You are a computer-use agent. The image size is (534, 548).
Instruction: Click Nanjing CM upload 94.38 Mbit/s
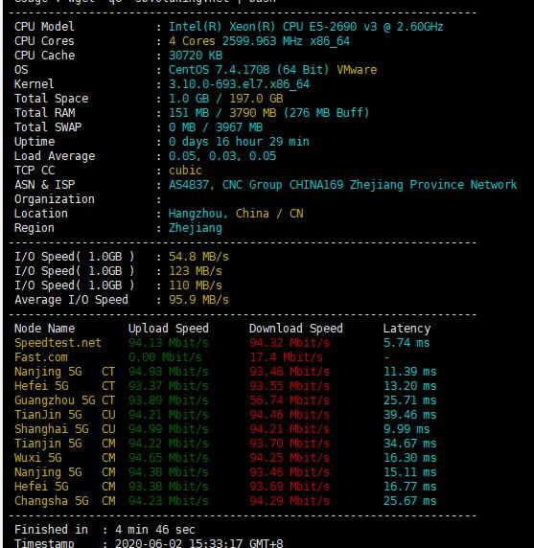click(168, 472)
